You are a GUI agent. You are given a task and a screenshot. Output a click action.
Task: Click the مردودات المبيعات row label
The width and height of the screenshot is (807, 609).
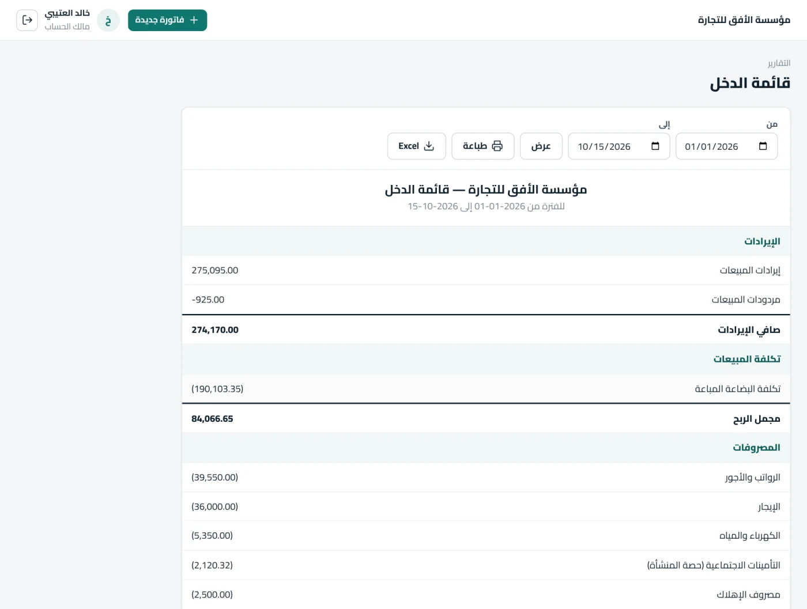click(x=746, y=300)
